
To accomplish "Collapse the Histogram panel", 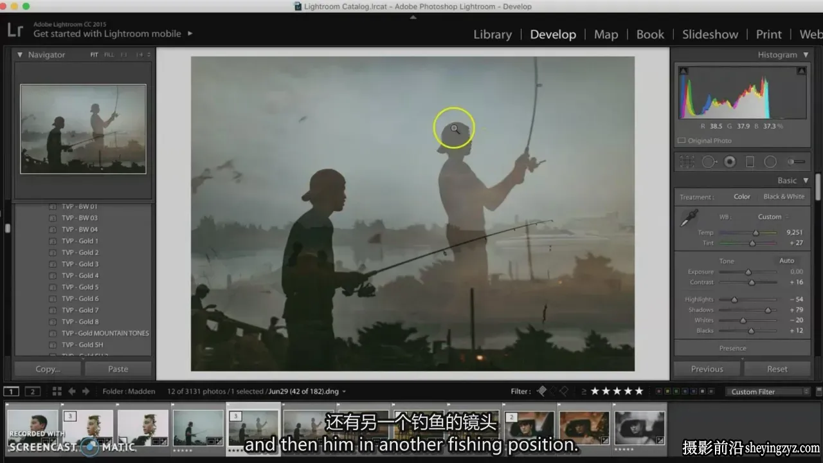I will coord(806,55).
